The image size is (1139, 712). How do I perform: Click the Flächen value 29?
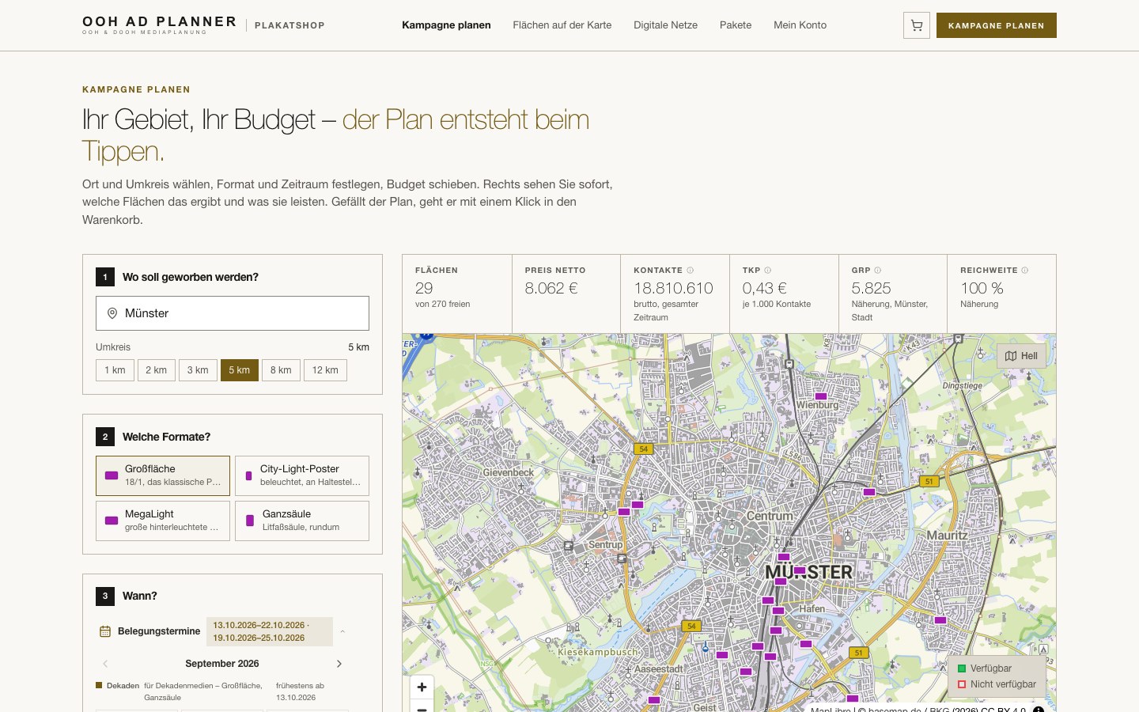point(424,288)
